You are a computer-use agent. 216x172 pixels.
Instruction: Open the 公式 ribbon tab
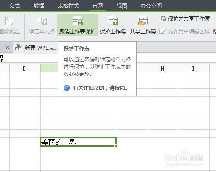(15, 6)
